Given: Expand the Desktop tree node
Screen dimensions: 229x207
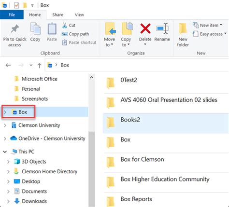Looking at the screenshot, I should pos(8,181).
